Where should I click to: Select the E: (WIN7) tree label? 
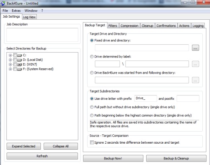(30, 64)
